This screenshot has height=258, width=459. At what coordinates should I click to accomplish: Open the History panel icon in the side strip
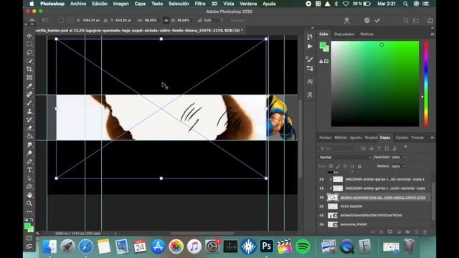(x=310, y=37)
